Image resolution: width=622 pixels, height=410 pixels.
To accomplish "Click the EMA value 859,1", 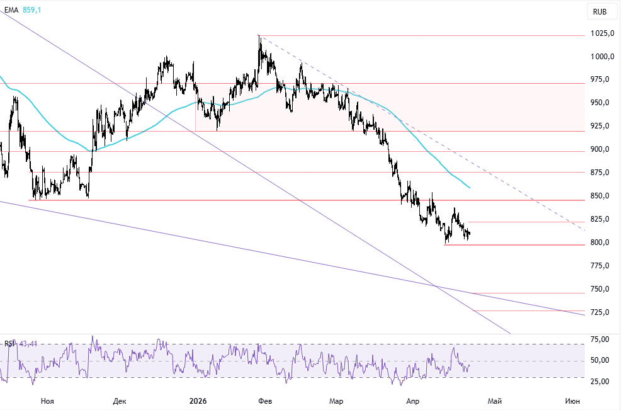I will (x=31, y=10).
